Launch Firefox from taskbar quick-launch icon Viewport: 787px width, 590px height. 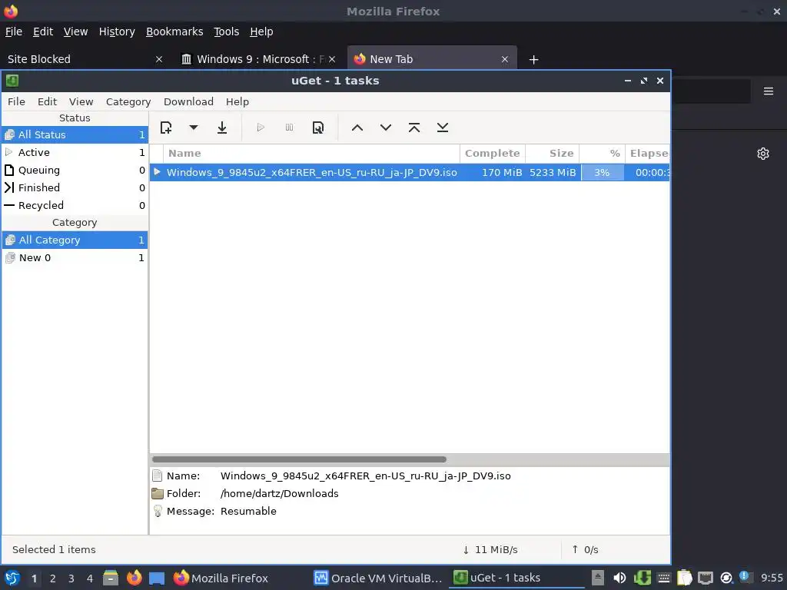coord(134,578)
